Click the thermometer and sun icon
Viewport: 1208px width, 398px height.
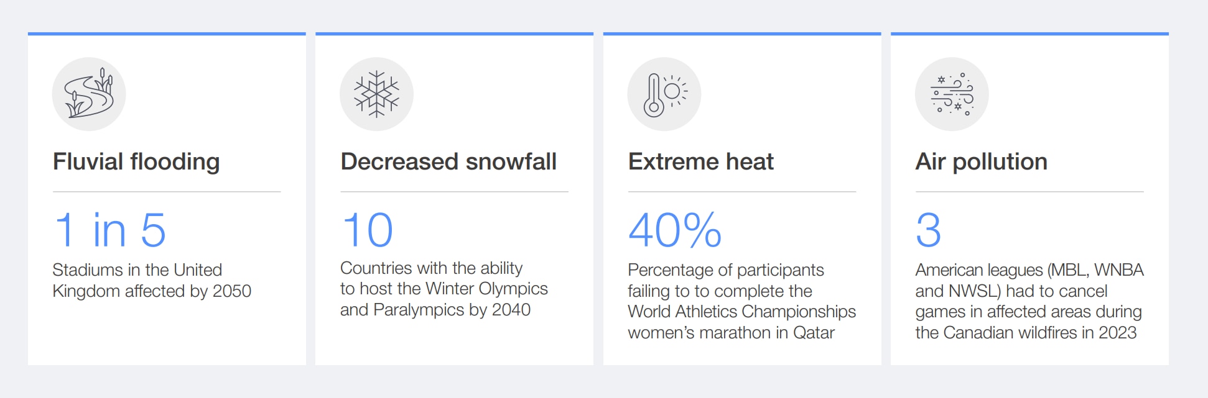click(x=664, y=94)
